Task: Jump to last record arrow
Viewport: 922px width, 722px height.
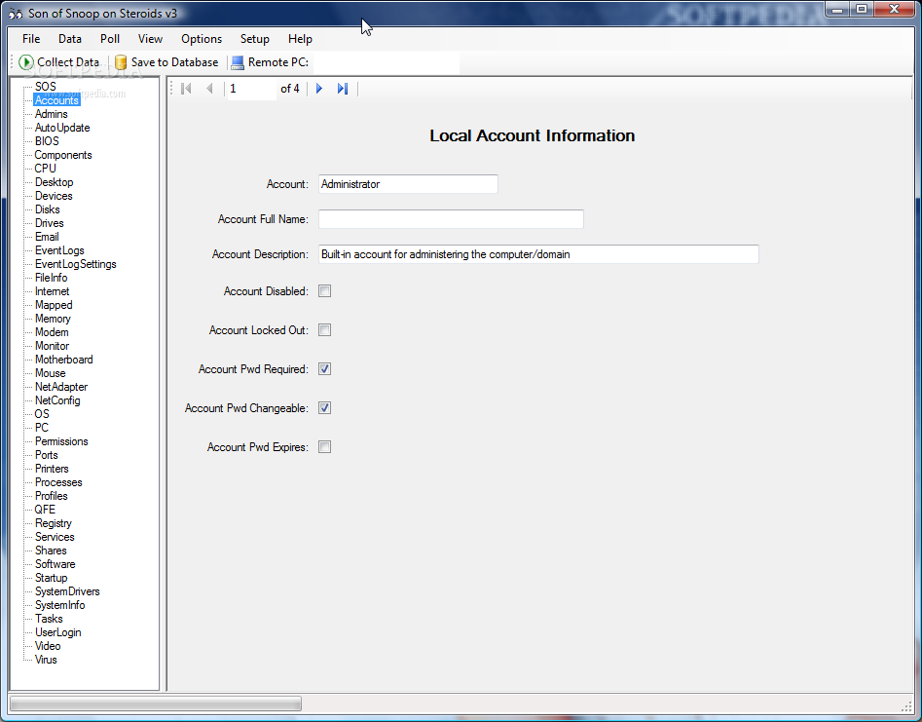Action: [343, 89]
